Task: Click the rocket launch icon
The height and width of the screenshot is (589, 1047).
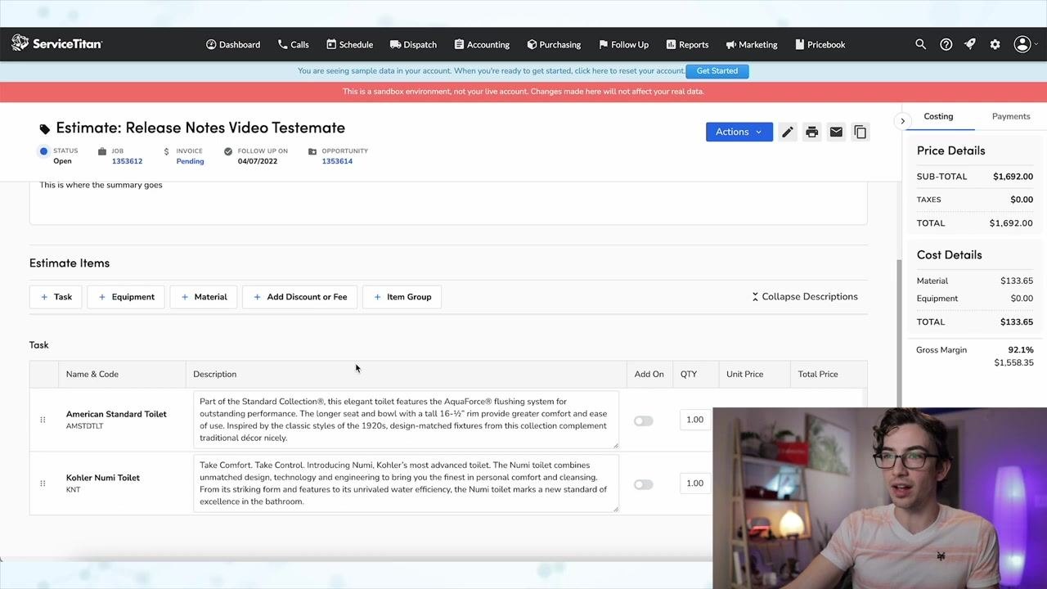Action: click(970, 44)
